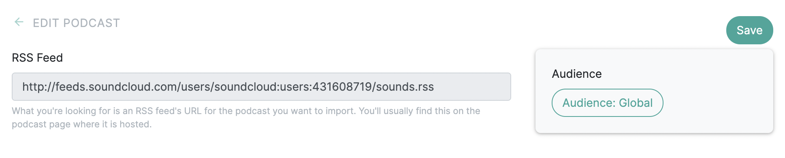Place cursor in the soundcloud feed URL box
Screen dimensions: 785x158
pos(261,87)
